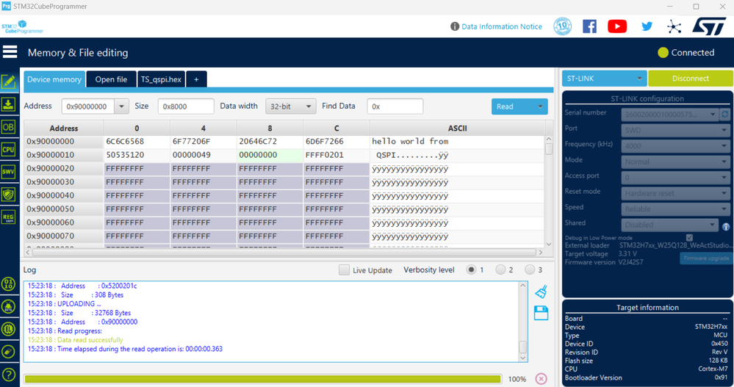The height and width of the screenshot is (387, 734).
Task: Switch to the Open file tab
Action: pos(112,79)
